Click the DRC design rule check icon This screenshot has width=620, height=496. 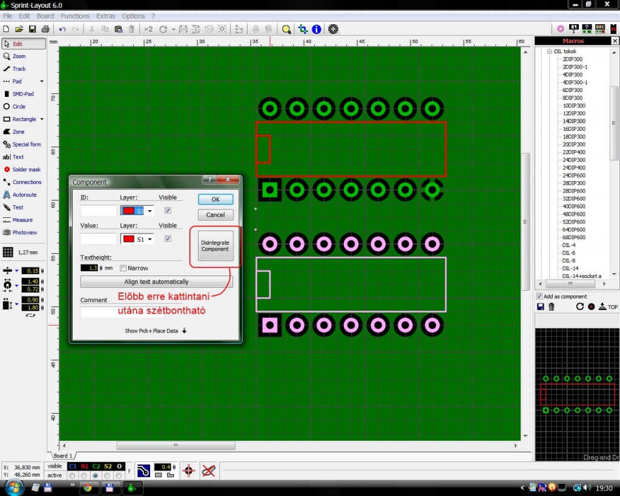point(600,29)
